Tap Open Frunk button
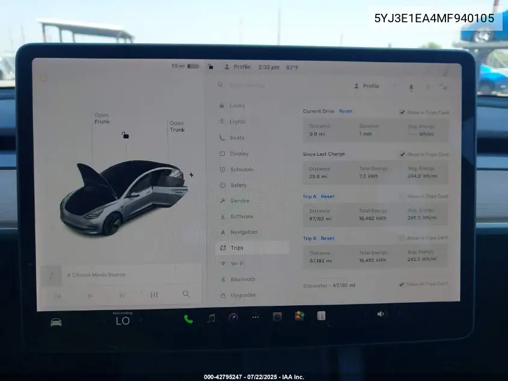Viewport: 508px width, 381px height. pyautogui.click(x=102, y=119)
